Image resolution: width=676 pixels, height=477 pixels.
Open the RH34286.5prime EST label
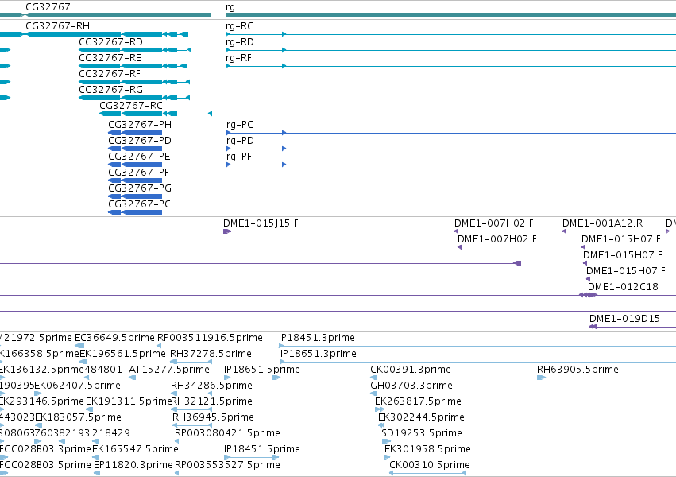211,386
